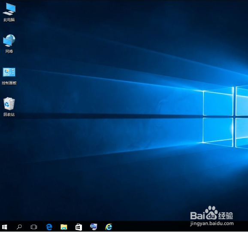
Task: Launch Microsoft Edge from taskbar
Action: tap(49, 227)
